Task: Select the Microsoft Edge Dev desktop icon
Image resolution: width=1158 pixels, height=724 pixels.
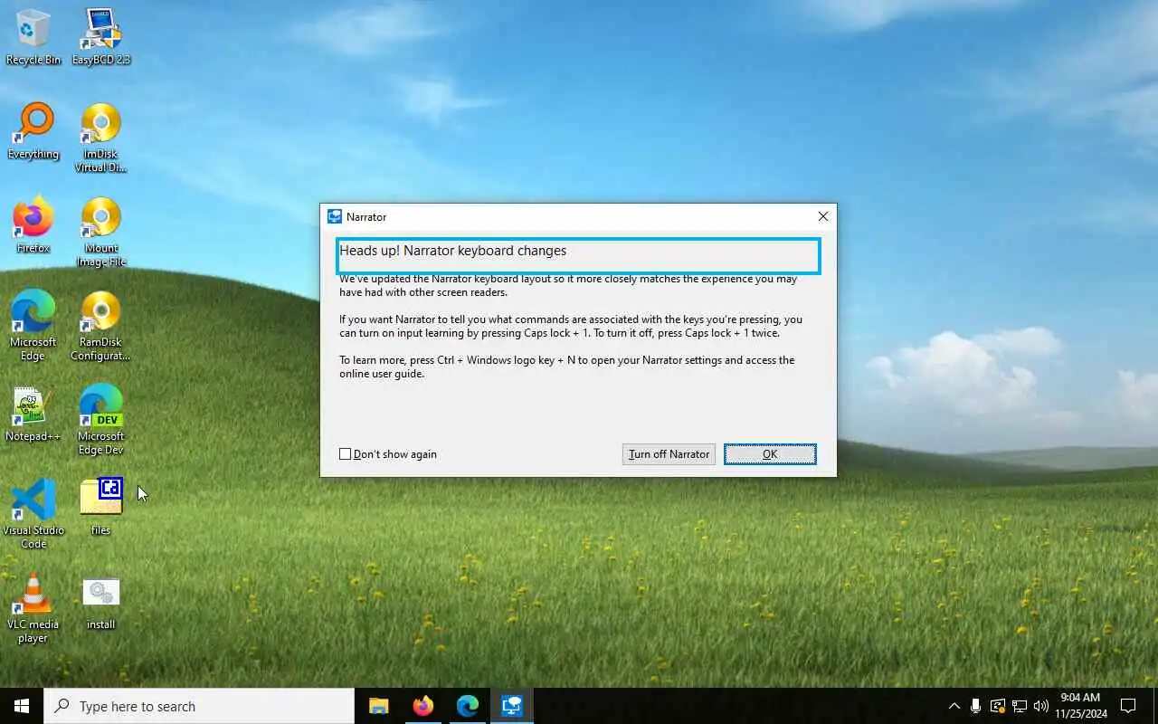Action: (x=101, y=420)
